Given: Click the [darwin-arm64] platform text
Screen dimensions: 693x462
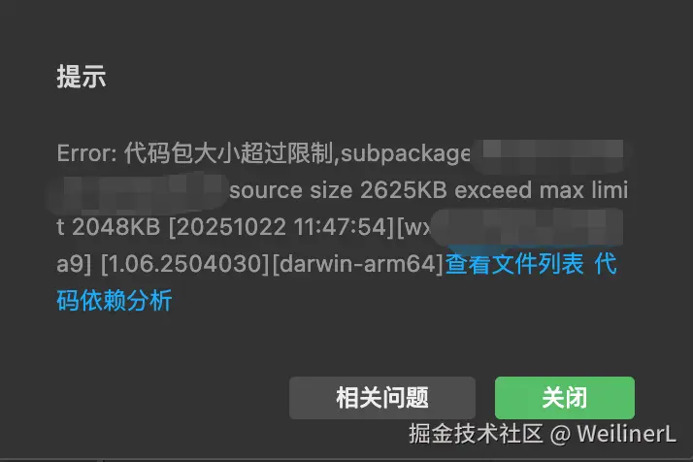Looking at the screenshot, I should [358, 264].
